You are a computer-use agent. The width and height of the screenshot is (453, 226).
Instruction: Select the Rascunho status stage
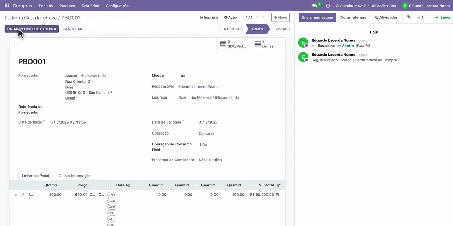pos(233,29)
